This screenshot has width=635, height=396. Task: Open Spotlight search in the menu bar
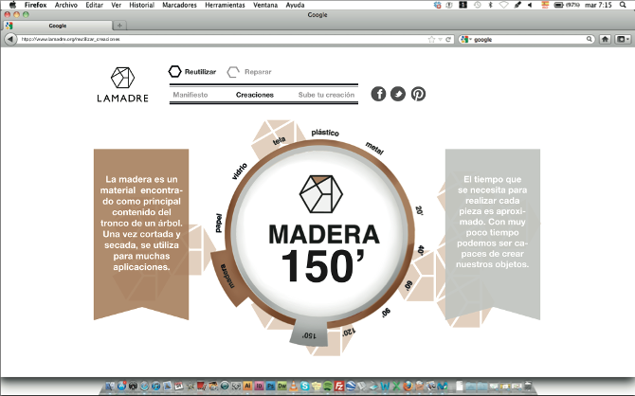point(623,5)
